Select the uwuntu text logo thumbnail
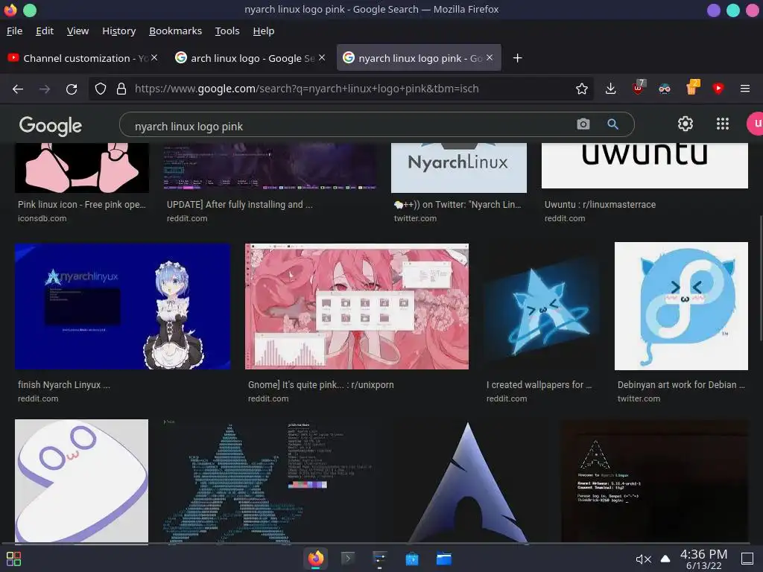 [645, 165]
